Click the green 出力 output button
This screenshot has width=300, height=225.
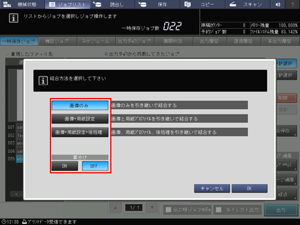point(281,210)
